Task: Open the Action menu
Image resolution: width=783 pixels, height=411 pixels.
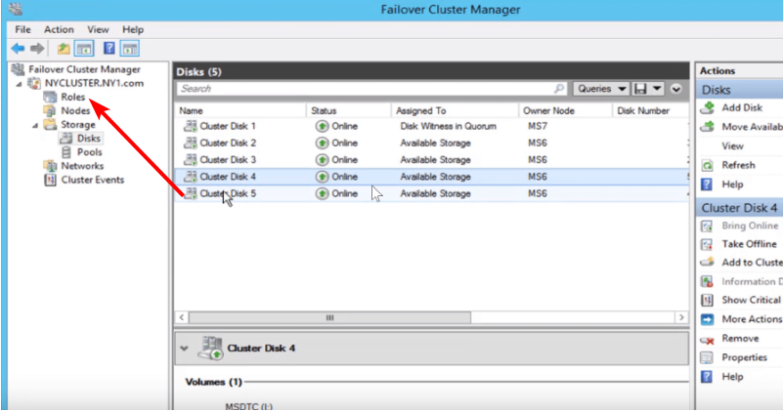Action: (x=59, y=29)
